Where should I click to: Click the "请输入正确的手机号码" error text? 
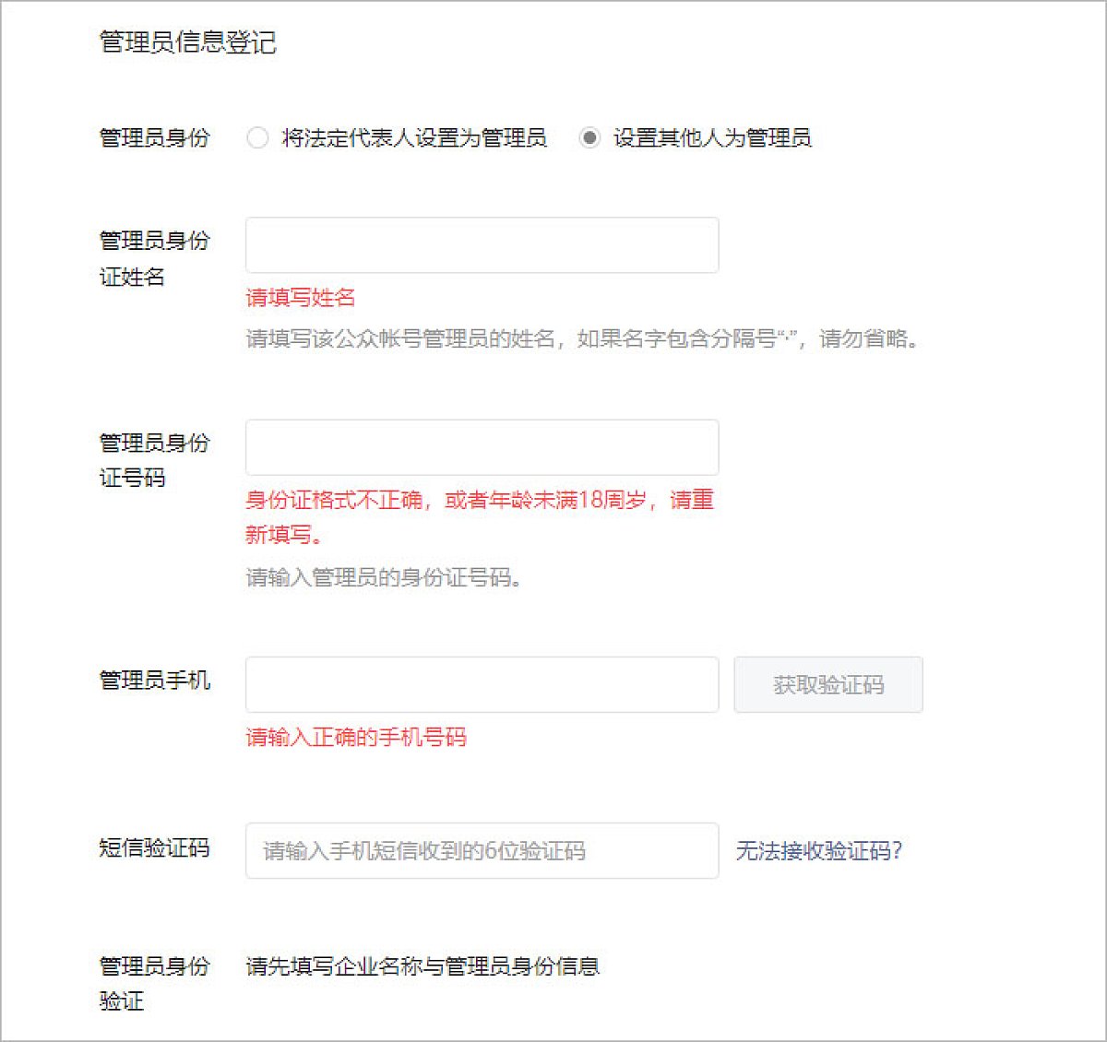click(x=356, y=737)
